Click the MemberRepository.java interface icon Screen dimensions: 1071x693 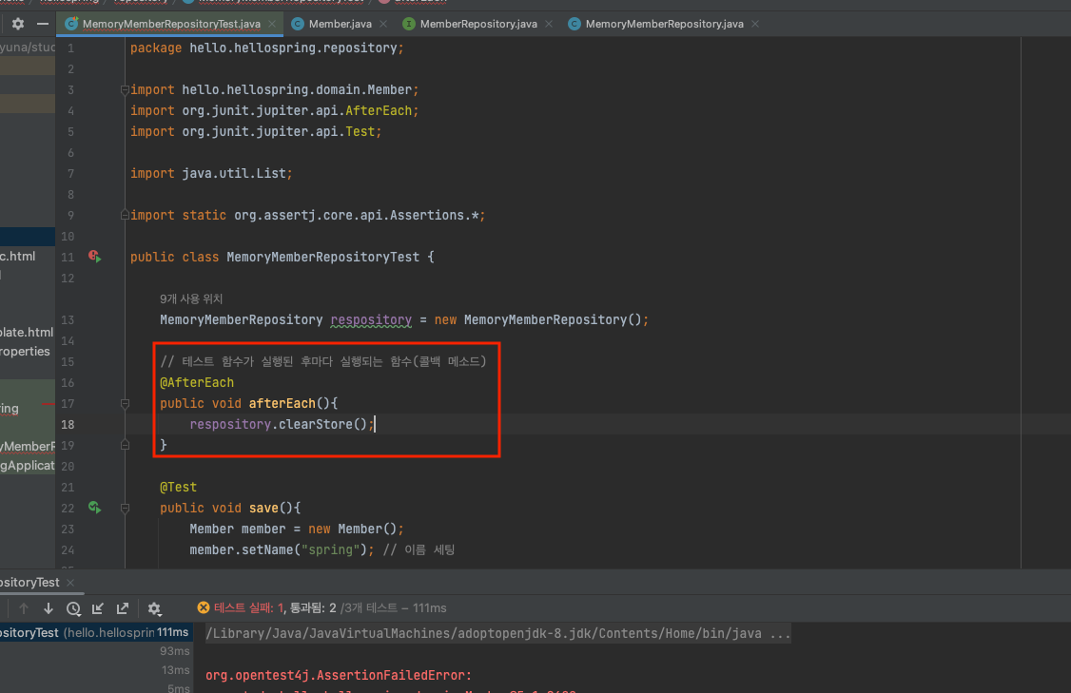coord(408,24)
